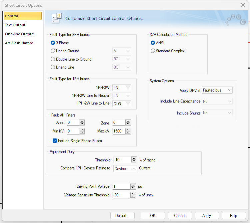Viewport: 250px width, 223px height.
Task: Open the Arc Flash Hazard page
Action: pyautogui.click(x=19, y=43)
